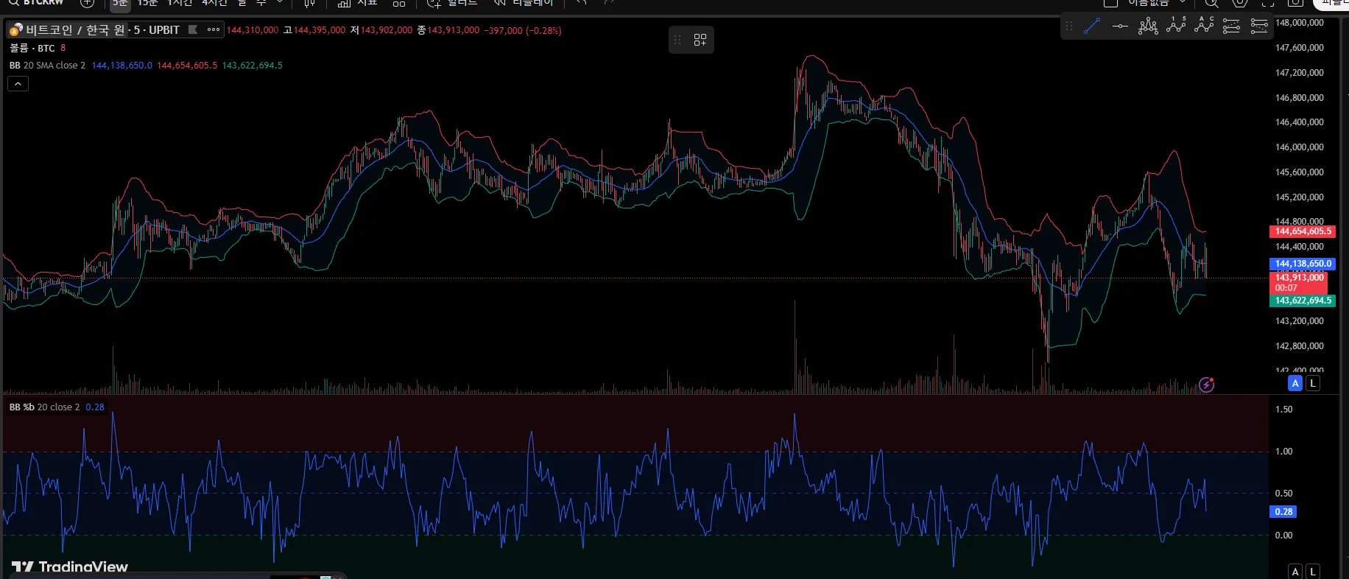Open the TradingView logo link

[x=70, y=566]
